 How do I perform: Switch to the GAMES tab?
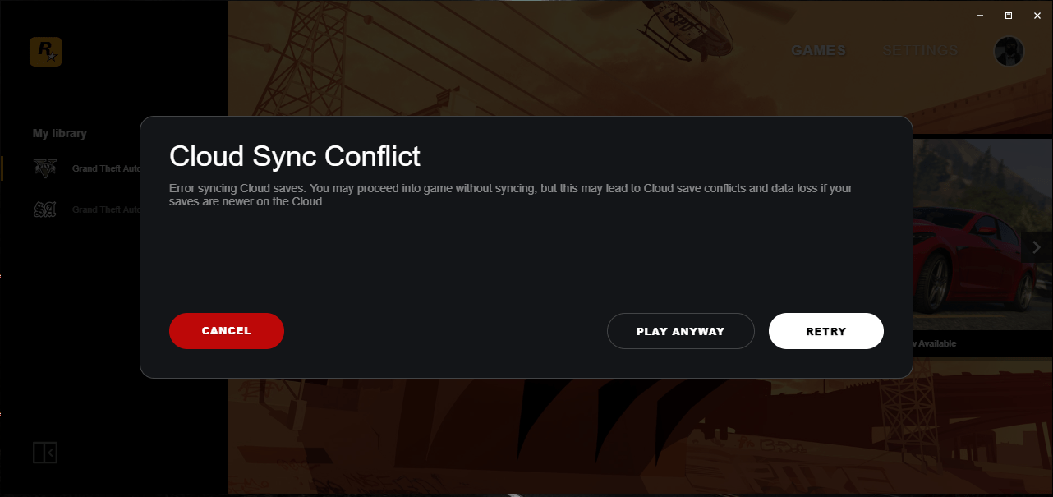click(818, 51)
